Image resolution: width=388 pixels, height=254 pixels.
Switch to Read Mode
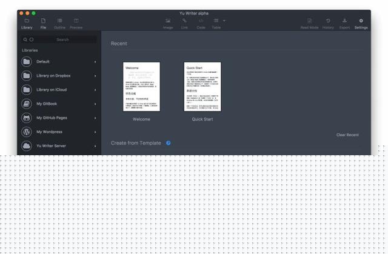pos(309,24)
